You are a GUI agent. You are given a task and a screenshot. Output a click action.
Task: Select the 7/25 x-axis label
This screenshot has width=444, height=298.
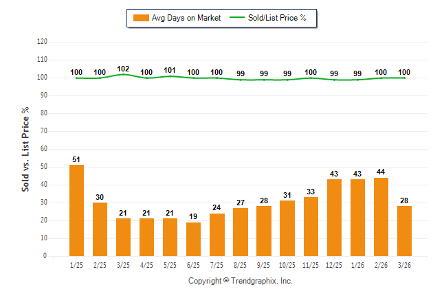pos(217,265)
